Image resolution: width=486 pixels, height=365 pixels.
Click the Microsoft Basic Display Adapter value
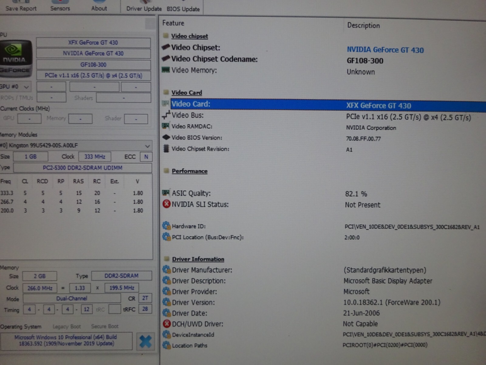(x=388, y=281)
